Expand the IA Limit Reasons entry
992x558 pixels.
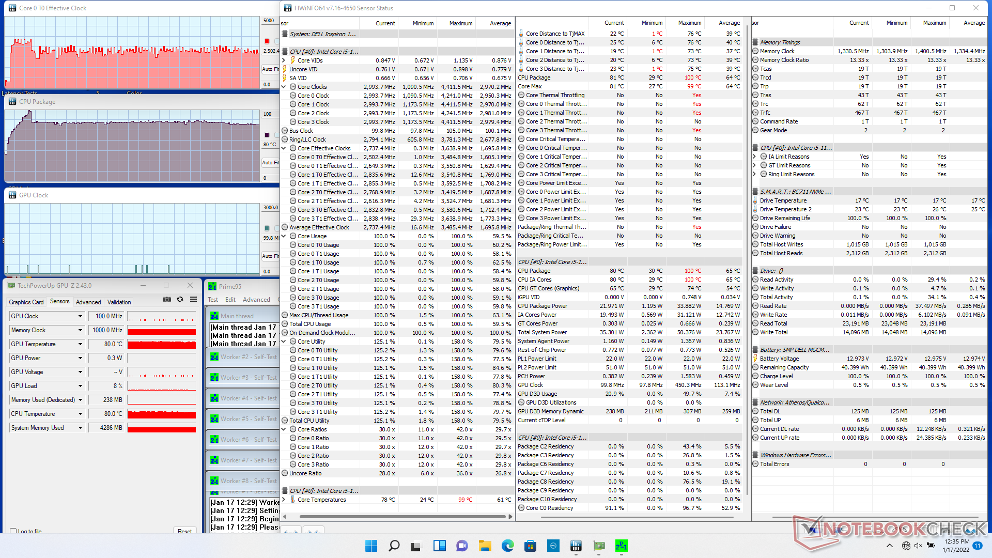tap(755, 157)
